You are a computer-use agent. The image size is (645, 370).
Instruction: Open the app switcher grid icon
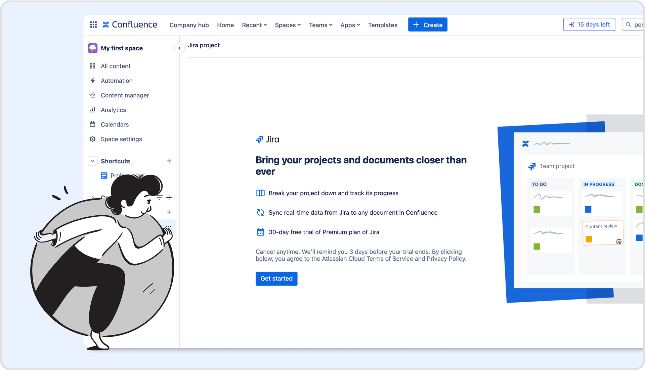93,25
